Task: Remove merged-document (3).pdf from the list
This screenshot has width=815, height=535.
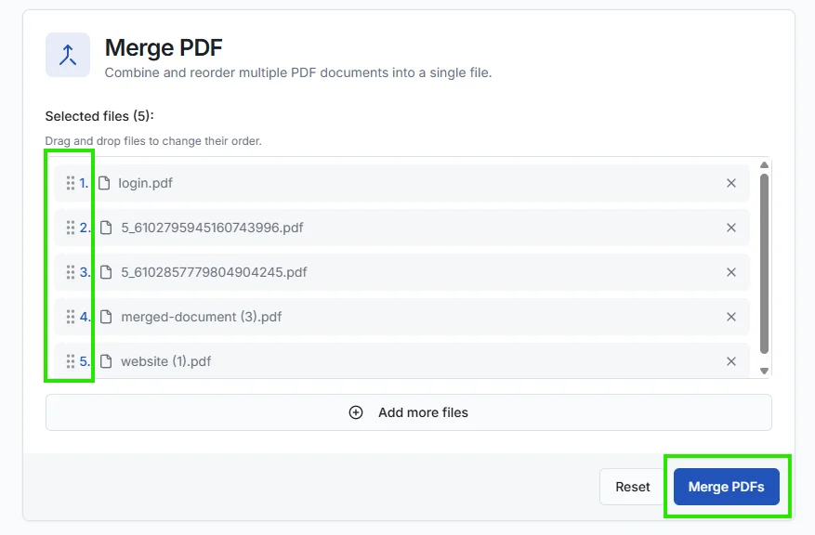Action: pyautogui.click(x=731, y=317)
